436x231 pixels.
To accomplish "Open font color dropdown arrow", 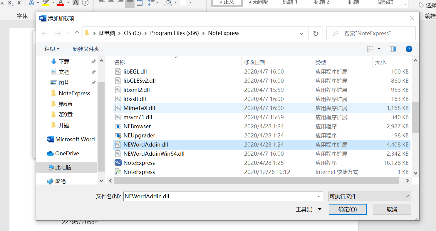I will click(68, 3).
